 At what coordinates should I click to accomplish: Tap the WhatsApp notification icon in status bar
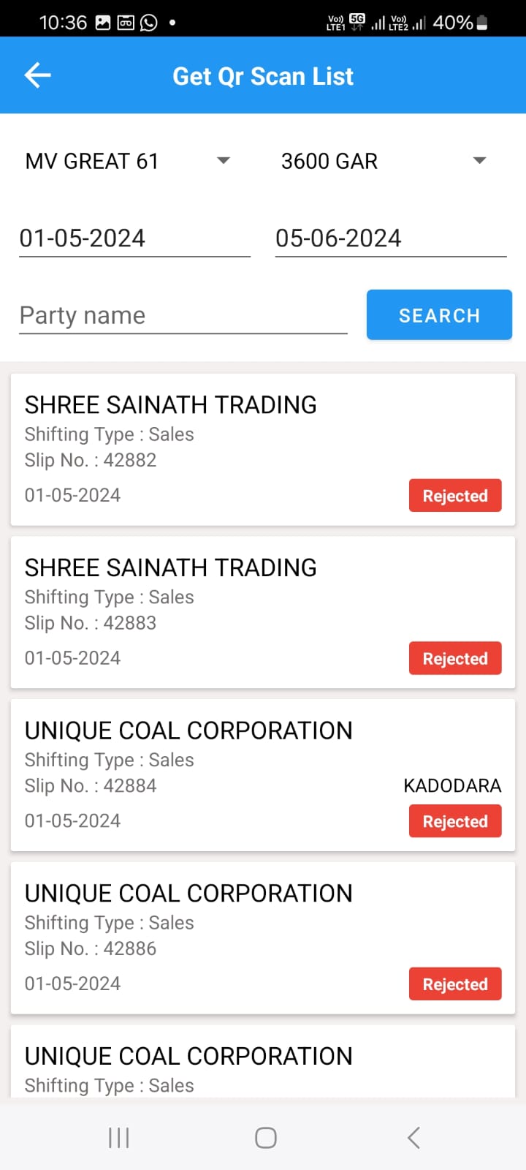149,23
